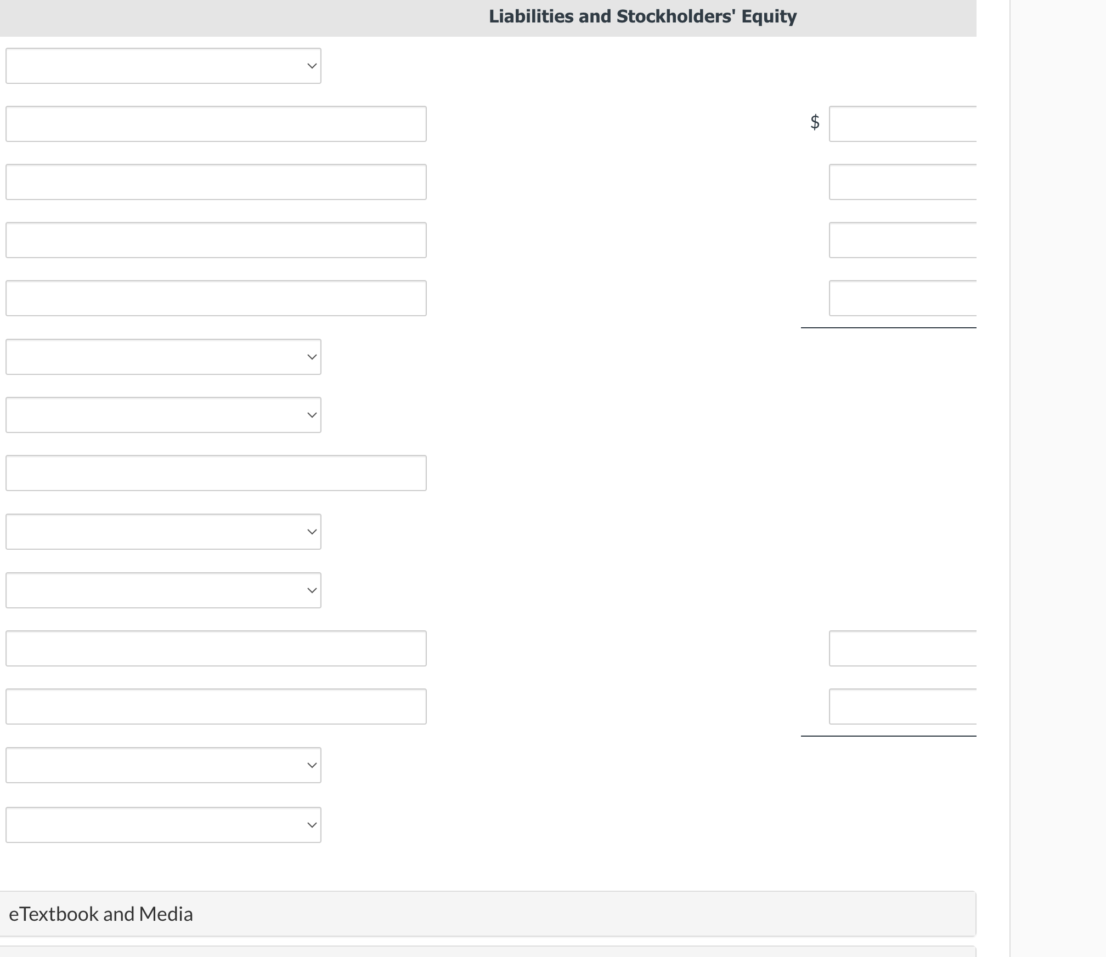Click the fourth amount box above the underline
This screenshot has width=1106, height=957.
pyautogui.click(x=903, y=298)
